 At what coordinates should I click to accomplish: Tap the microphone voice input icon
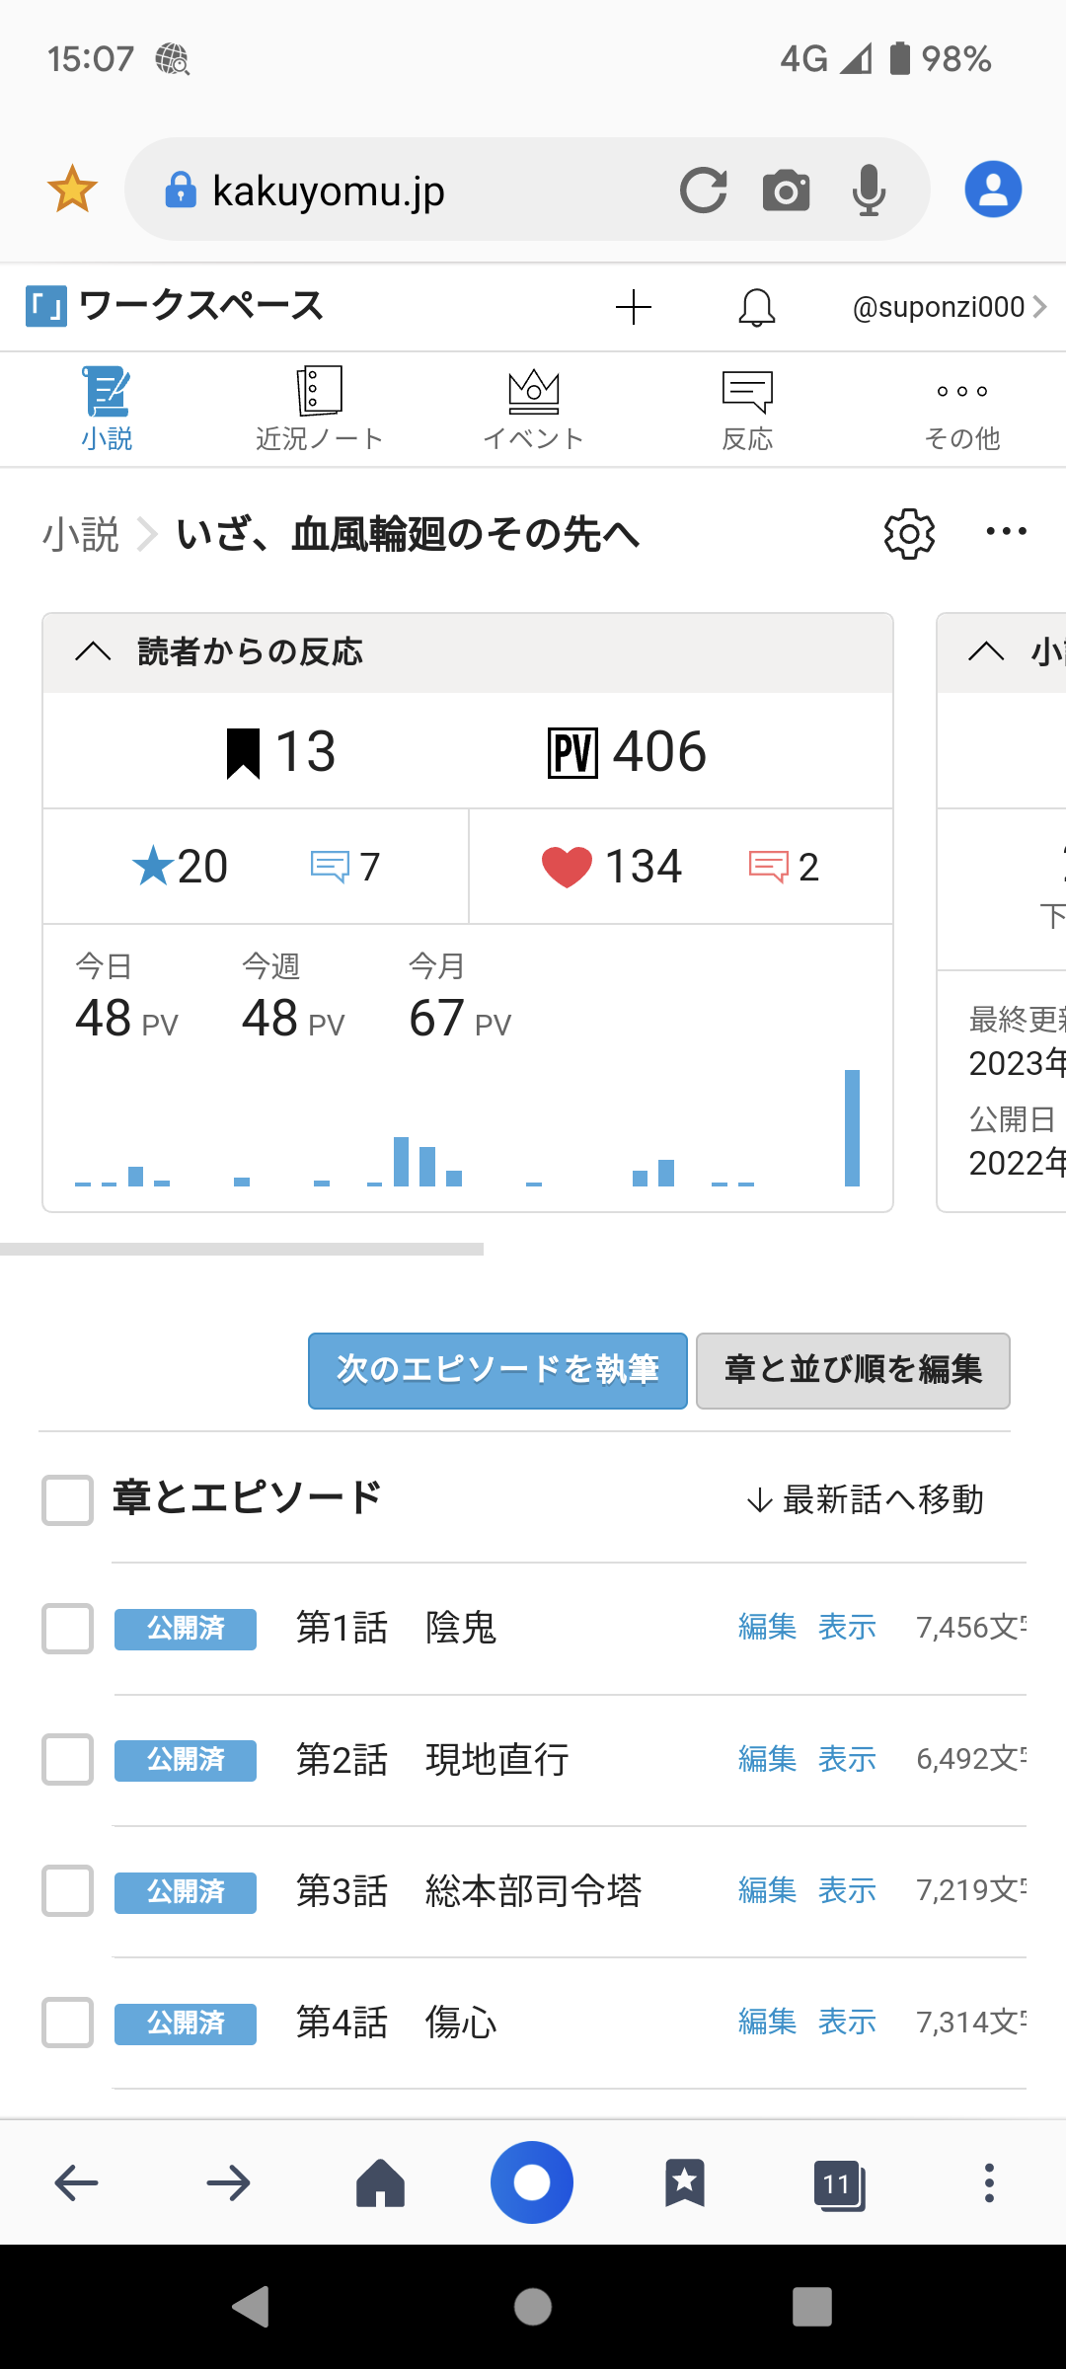coord(869,191)
